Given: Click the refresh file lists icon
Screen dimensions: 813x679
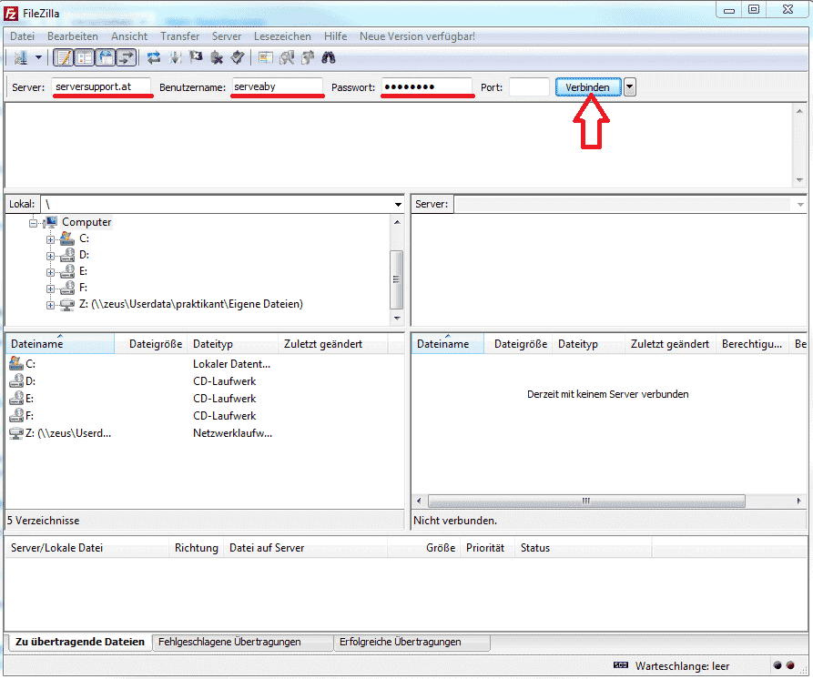Looking at the screenshot, I should point(154,58).
